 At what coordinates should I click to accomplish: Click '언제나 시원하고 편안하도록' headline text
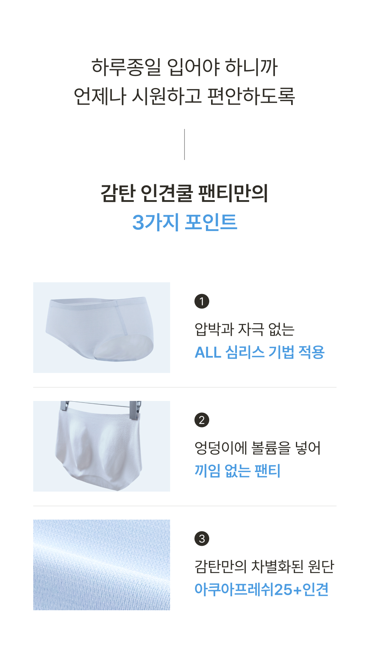pos(184,96)
